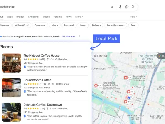Go to the News tab
165x124 pixels.
click(x=69, y=17)
